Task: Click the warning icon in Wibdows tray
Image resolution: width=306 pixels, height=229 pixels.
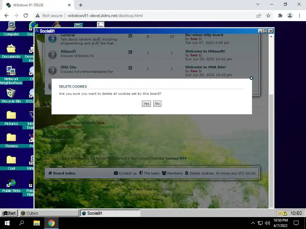Action: (x=285, y=213)
